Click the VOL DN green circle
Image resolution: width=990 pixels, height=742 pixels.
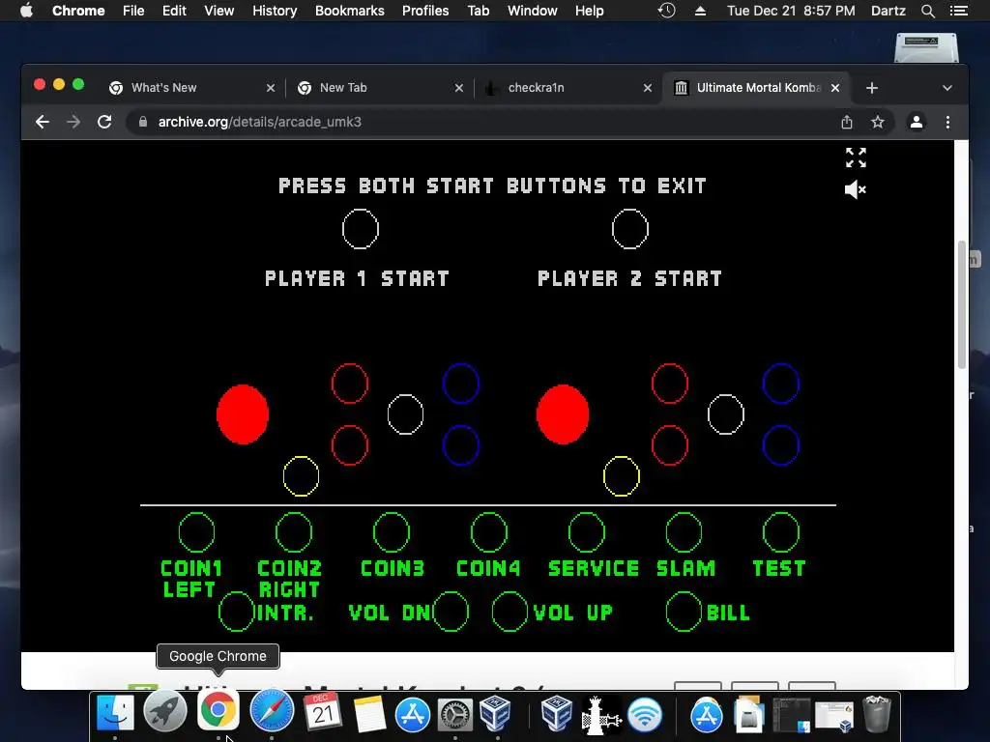click(451, 612)
